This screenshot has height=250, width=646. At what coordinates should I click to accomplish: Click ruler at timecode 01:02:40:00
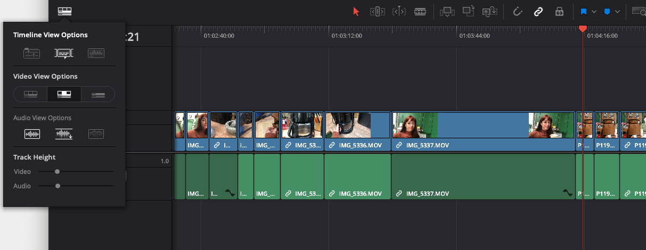pyautogui.click(x=219, y=36)
